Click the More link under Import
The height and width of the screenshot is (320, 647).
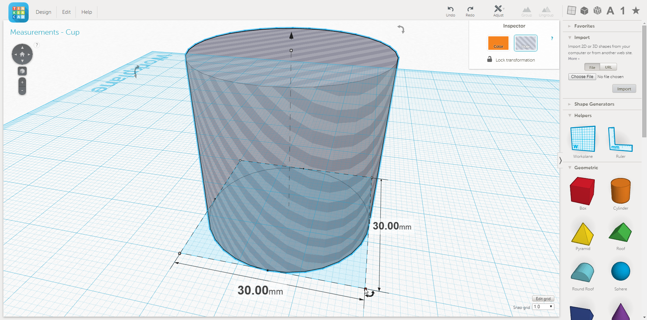[574, 59]
